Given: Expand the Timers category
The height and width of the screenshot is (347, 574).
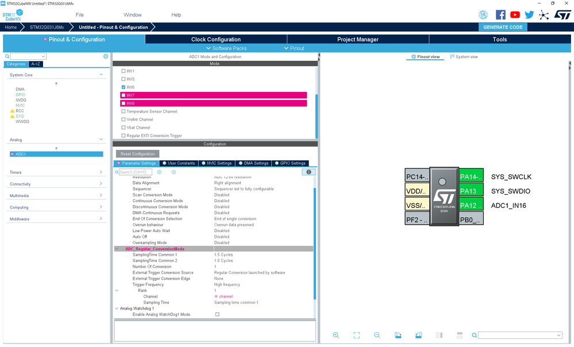Looking at the screenshot, I should (x=56, y=172).
